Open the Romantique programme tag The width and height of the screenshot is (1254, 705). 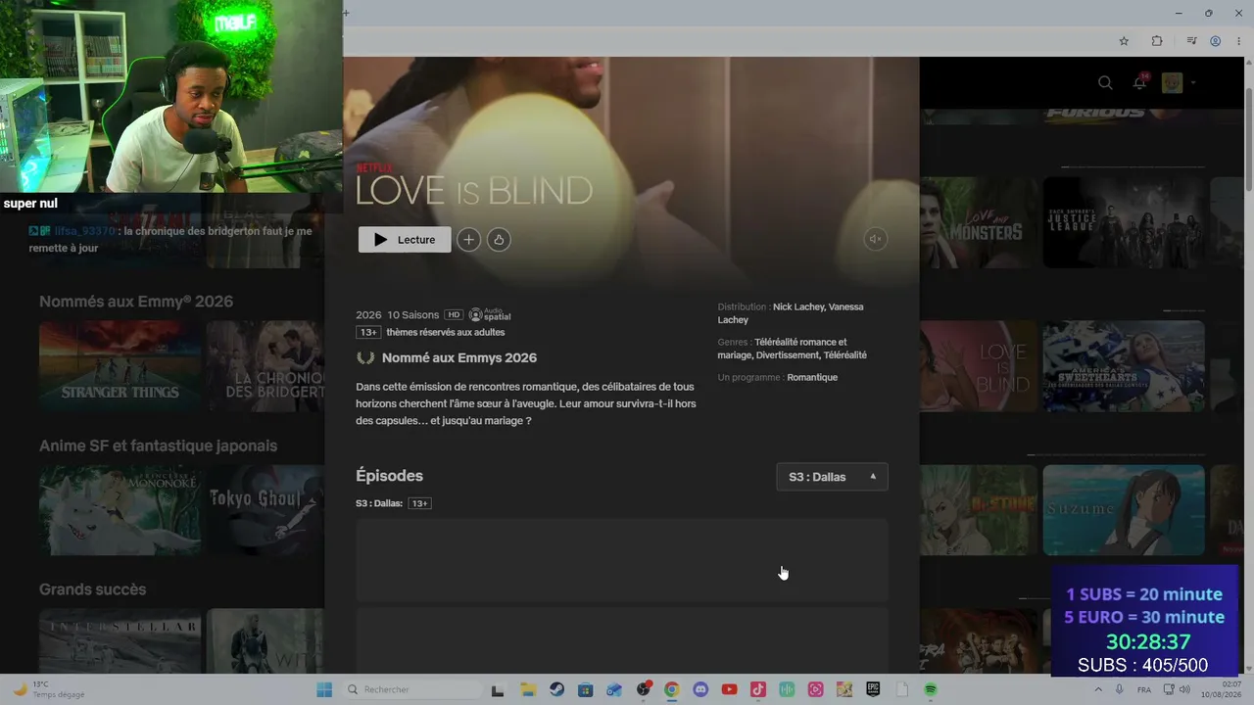(x=812, y=378)
